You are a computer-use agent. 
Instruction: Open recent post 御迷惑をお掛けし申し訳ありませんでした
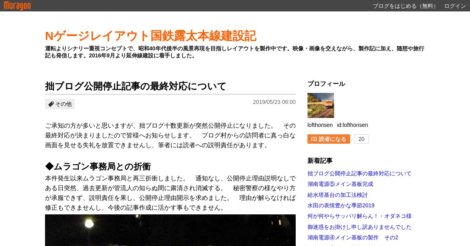tap(360, 227)
